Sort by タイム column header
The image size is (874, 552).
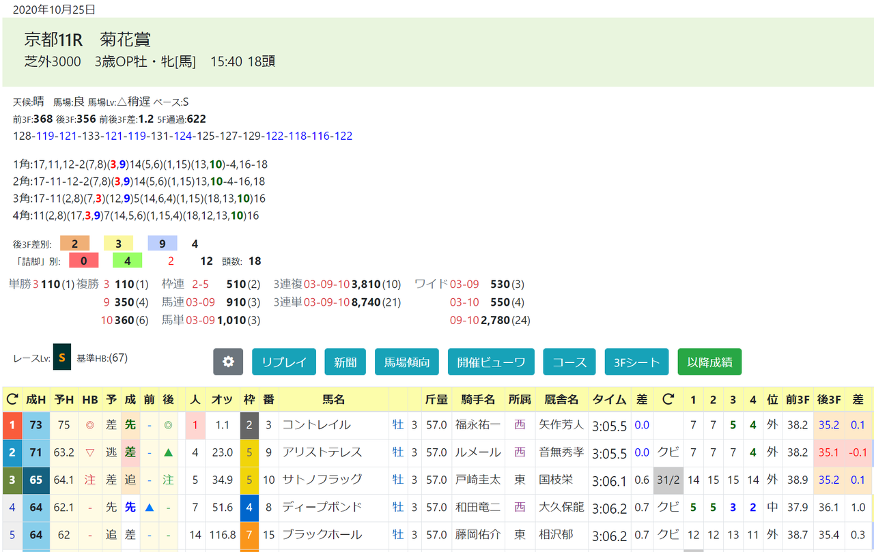click(610, 399)
